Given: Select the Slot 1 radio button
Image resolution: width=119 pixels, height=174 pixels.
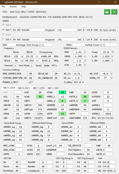Looking at the screenshot, I should (3, 30).
